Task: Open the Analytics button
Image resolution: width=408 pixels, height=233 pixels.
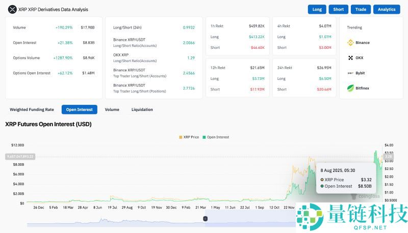Action: click(387, 9)
